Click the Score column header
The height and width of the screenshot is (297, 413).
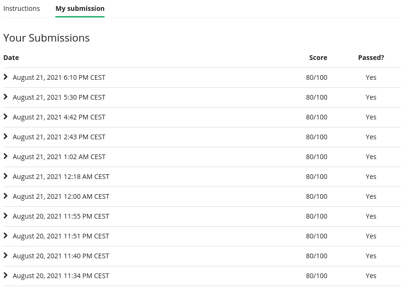click(318, 58)
